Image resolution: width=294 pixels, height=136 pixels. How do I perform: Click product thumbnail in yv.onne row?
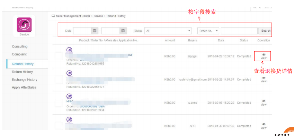[x=59, y=103]
